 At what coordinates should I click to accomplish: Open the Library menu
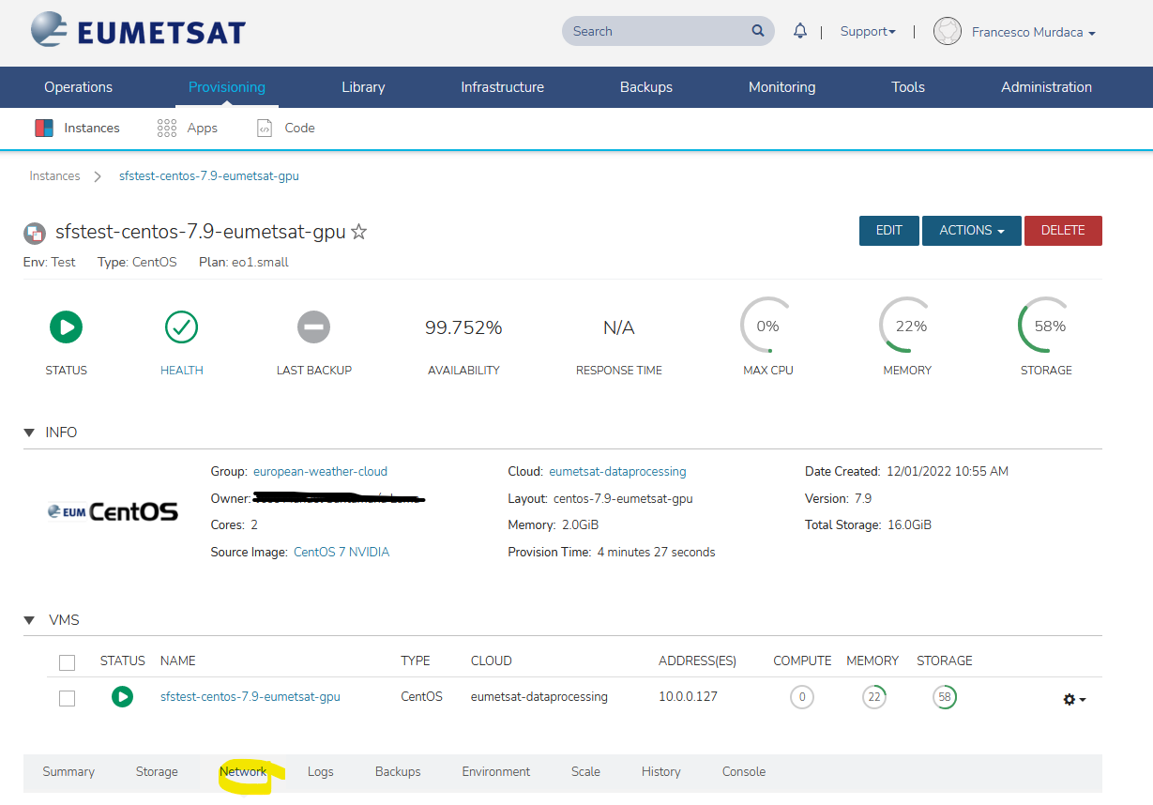(363, 87)
